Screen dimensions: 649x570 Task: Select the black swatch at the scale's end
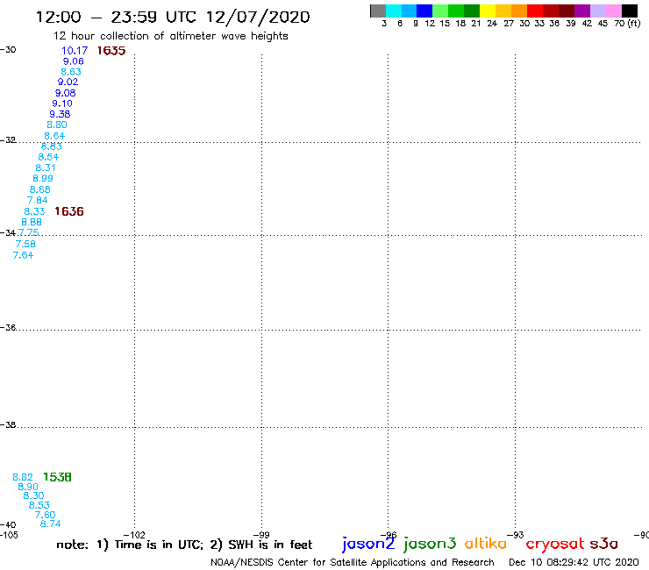click(629, 11)
